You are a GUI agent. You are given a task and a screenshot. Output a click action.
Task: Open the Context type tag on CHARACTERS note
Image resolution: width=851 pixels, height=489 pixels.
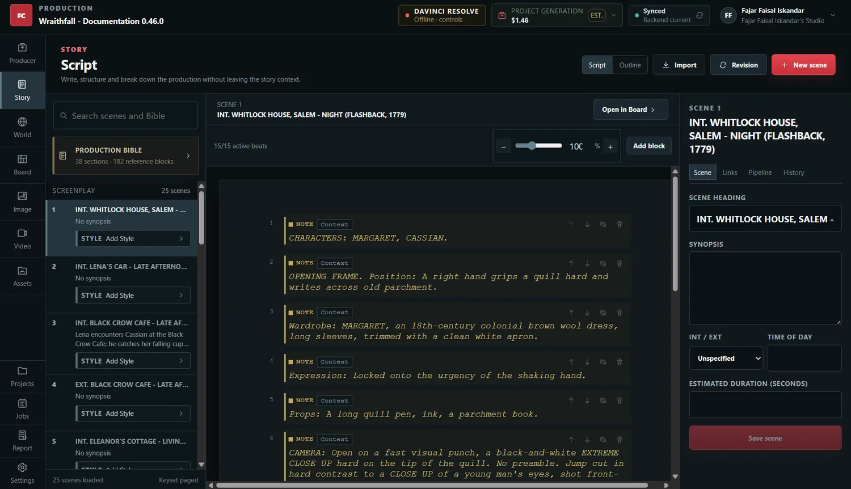(334, 225)
